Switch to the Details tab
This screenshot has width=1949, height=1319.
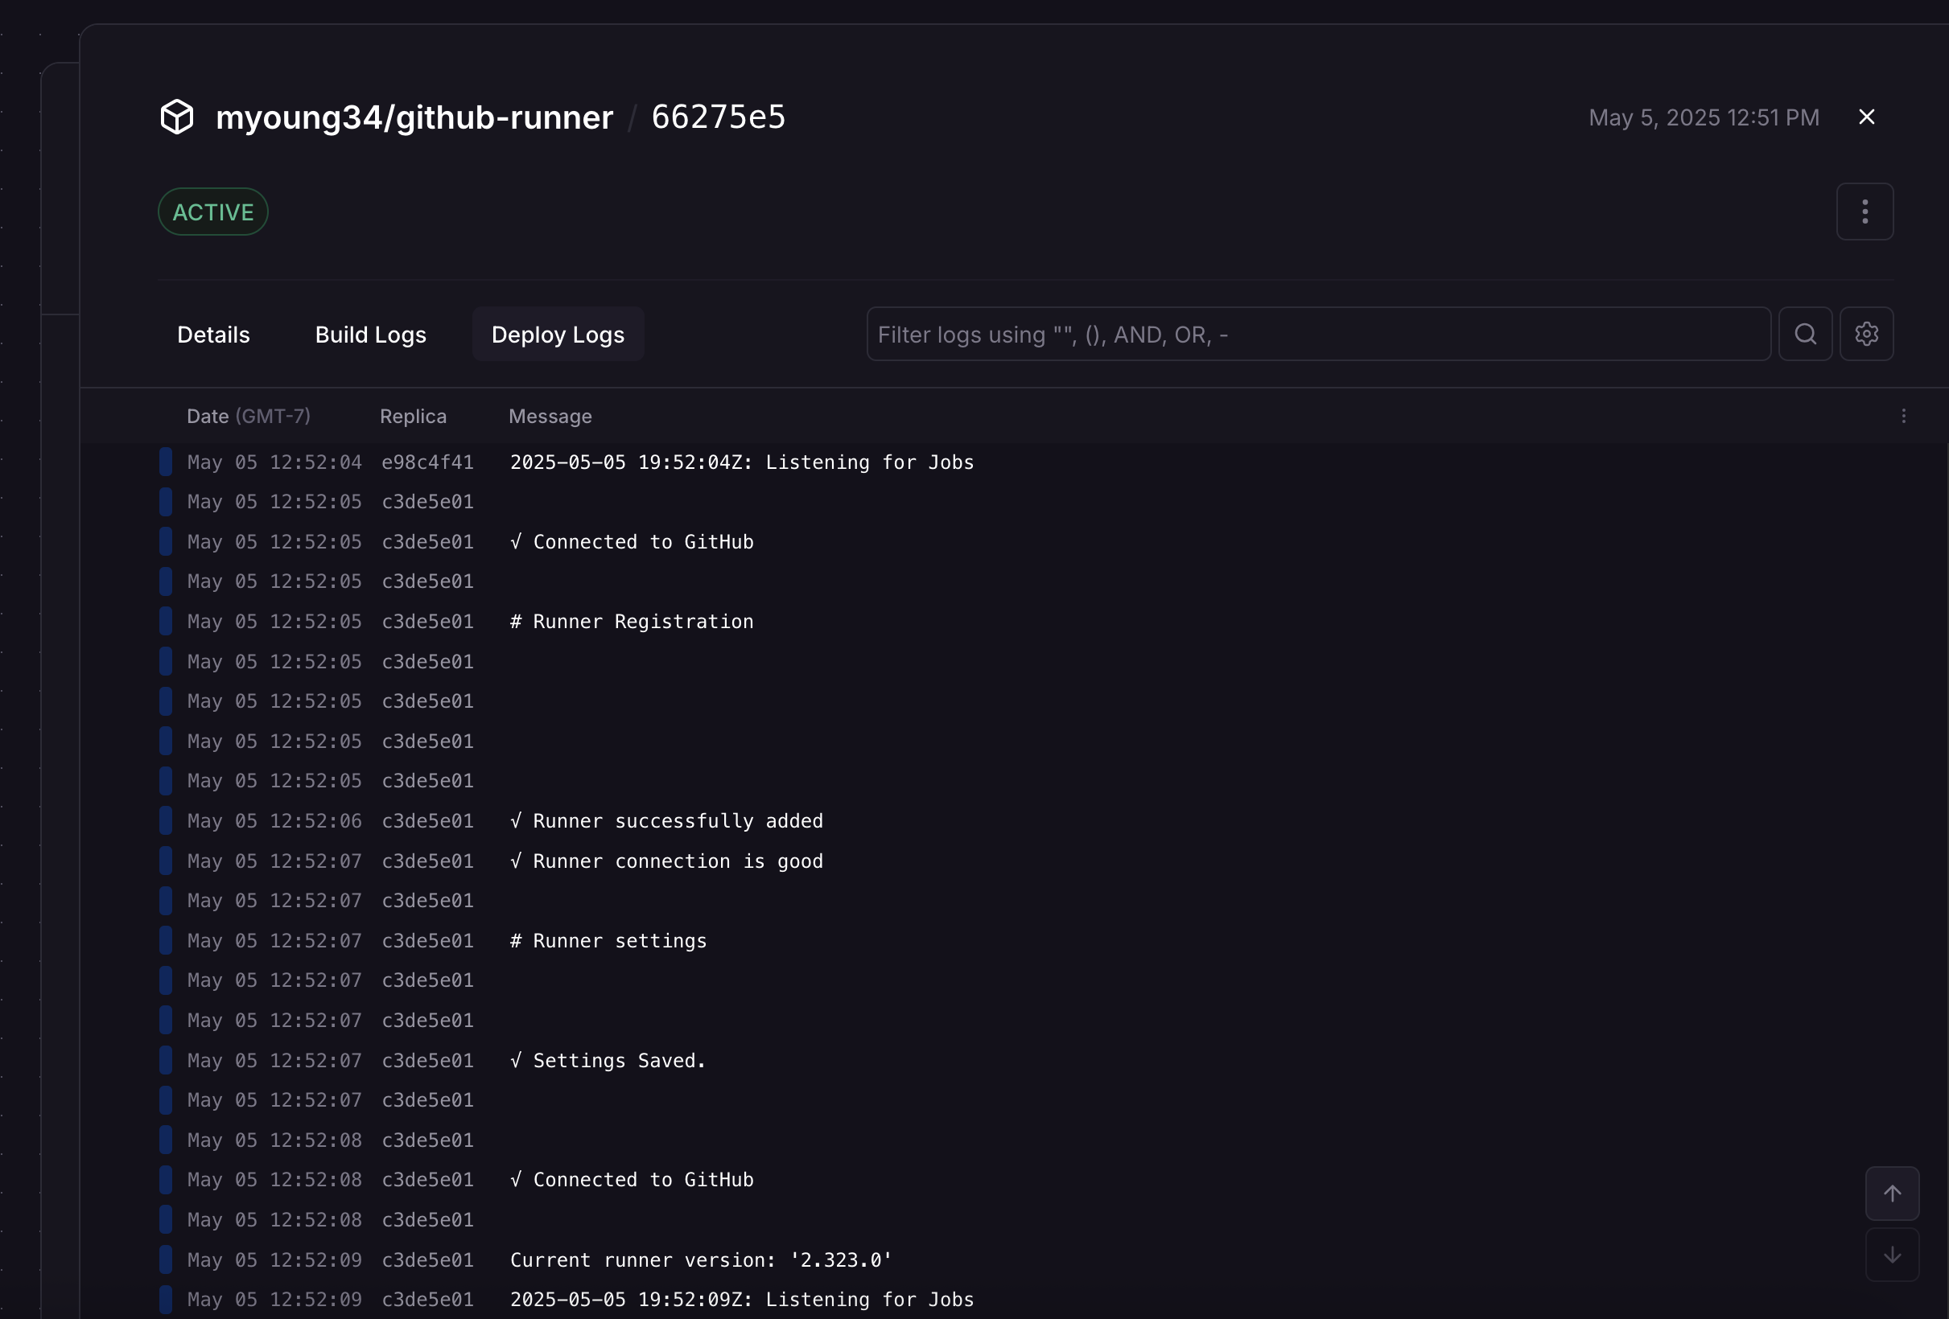(x=213, y=335)
